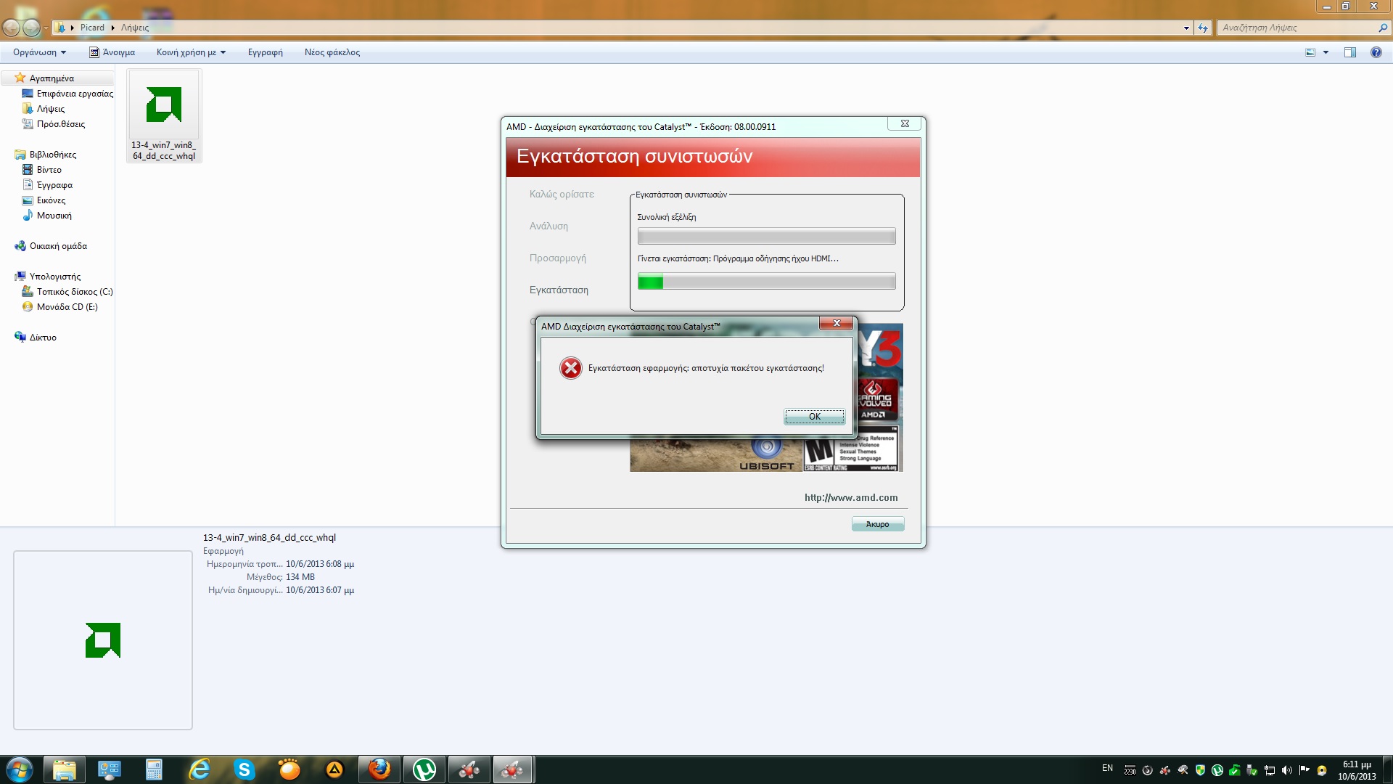Viewport: 1393px width, 784px height.
Task: Click Λήψεις in the address breadcrumb
Action: (x=135, y=28)
